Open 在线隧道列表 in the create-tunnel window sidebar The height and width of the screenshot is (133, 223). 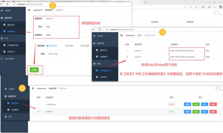tap(13, 45)
